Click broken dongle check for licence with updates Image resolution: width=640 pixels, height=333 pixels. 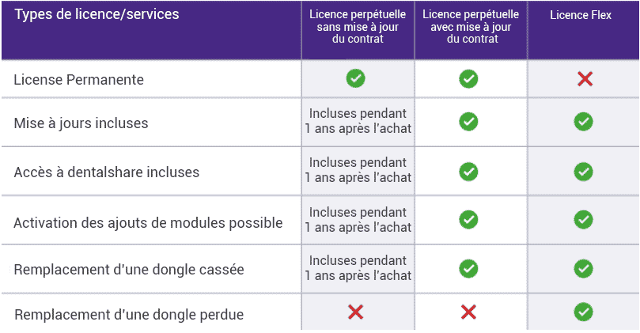(x=468, y=268)
